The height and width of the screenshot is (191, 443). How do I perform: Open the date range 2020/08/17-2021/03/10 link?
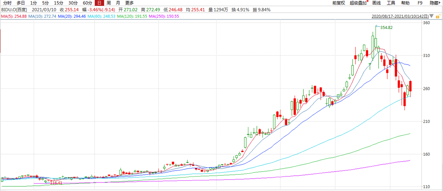click(400, 16)
